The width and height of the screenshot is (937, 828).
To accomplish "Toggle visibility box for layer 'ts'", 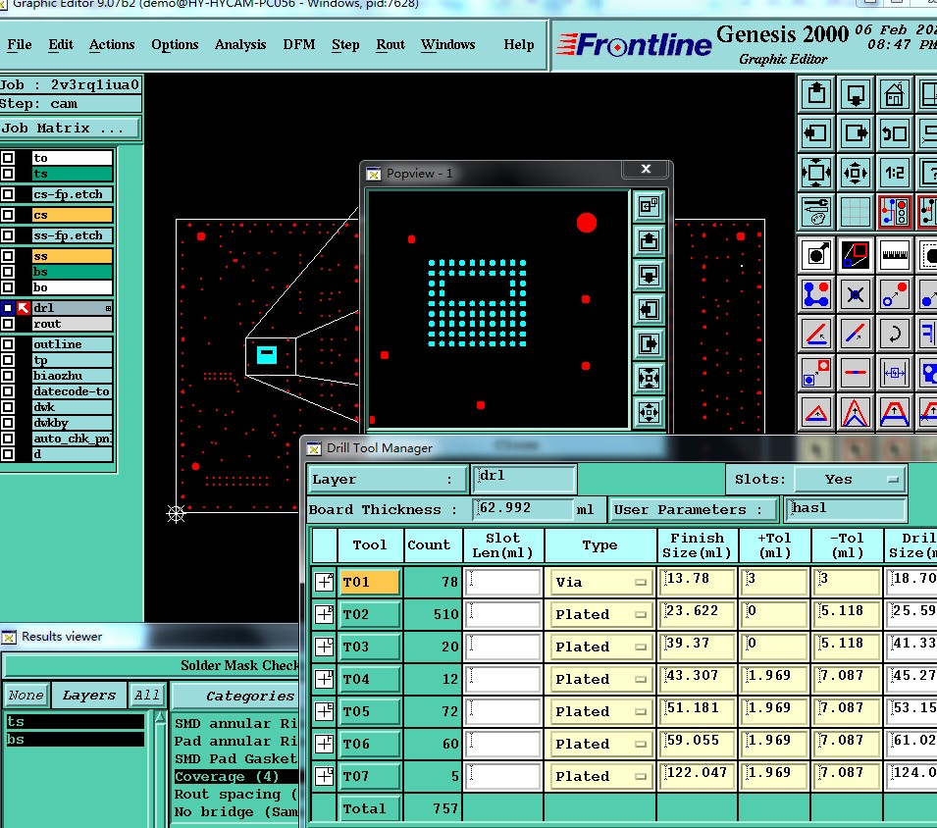I will tap(8, 174).
